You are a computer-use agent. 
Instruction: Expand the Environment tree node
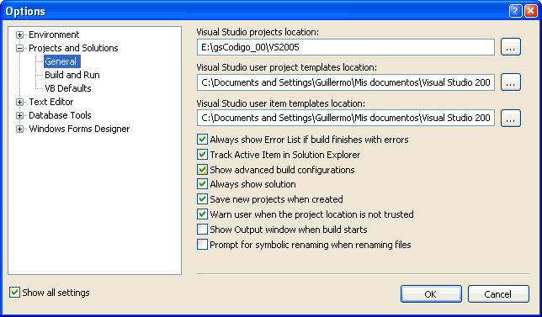(x=19, y=34)
